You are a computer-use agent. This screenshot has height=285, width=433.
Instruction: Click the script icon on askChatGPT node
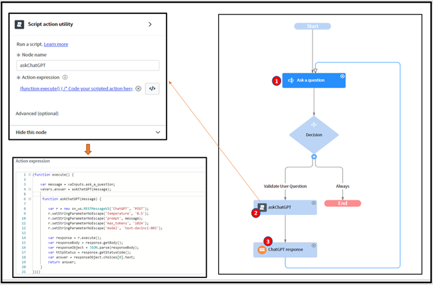262,207
